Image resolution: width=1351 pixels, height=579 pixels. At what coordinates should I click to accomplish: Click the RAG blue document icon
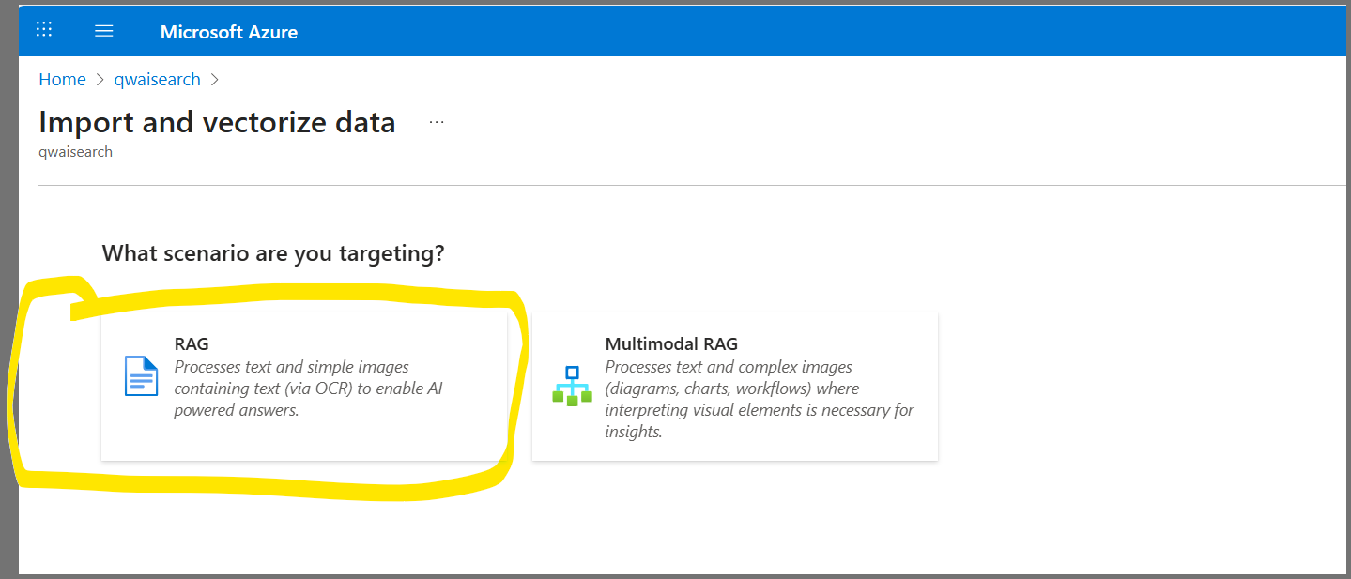[141, 376]
